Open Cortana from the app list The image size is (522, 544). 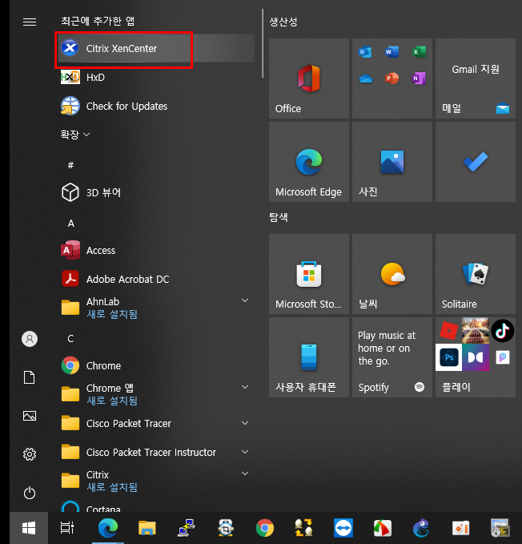pos(156,506)
